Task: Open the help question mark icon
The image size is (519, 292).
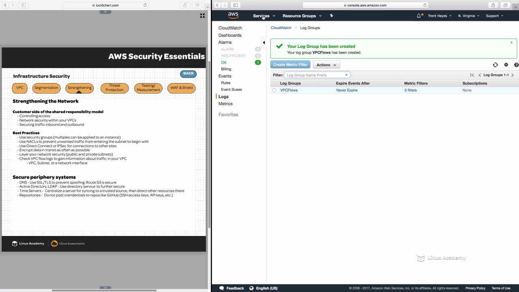Action: coord(516,65)
